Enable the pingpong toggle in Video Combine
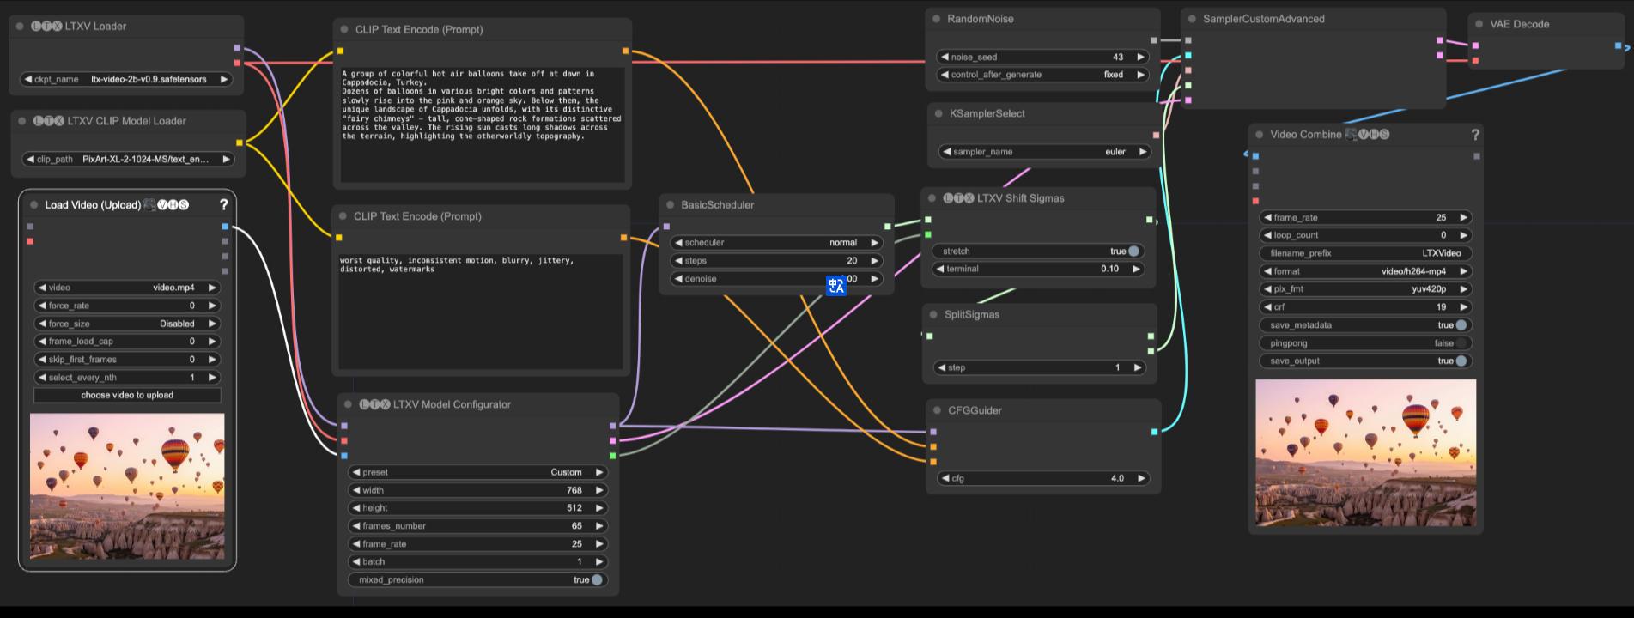1634x618 pixels. pos(1461,343)
